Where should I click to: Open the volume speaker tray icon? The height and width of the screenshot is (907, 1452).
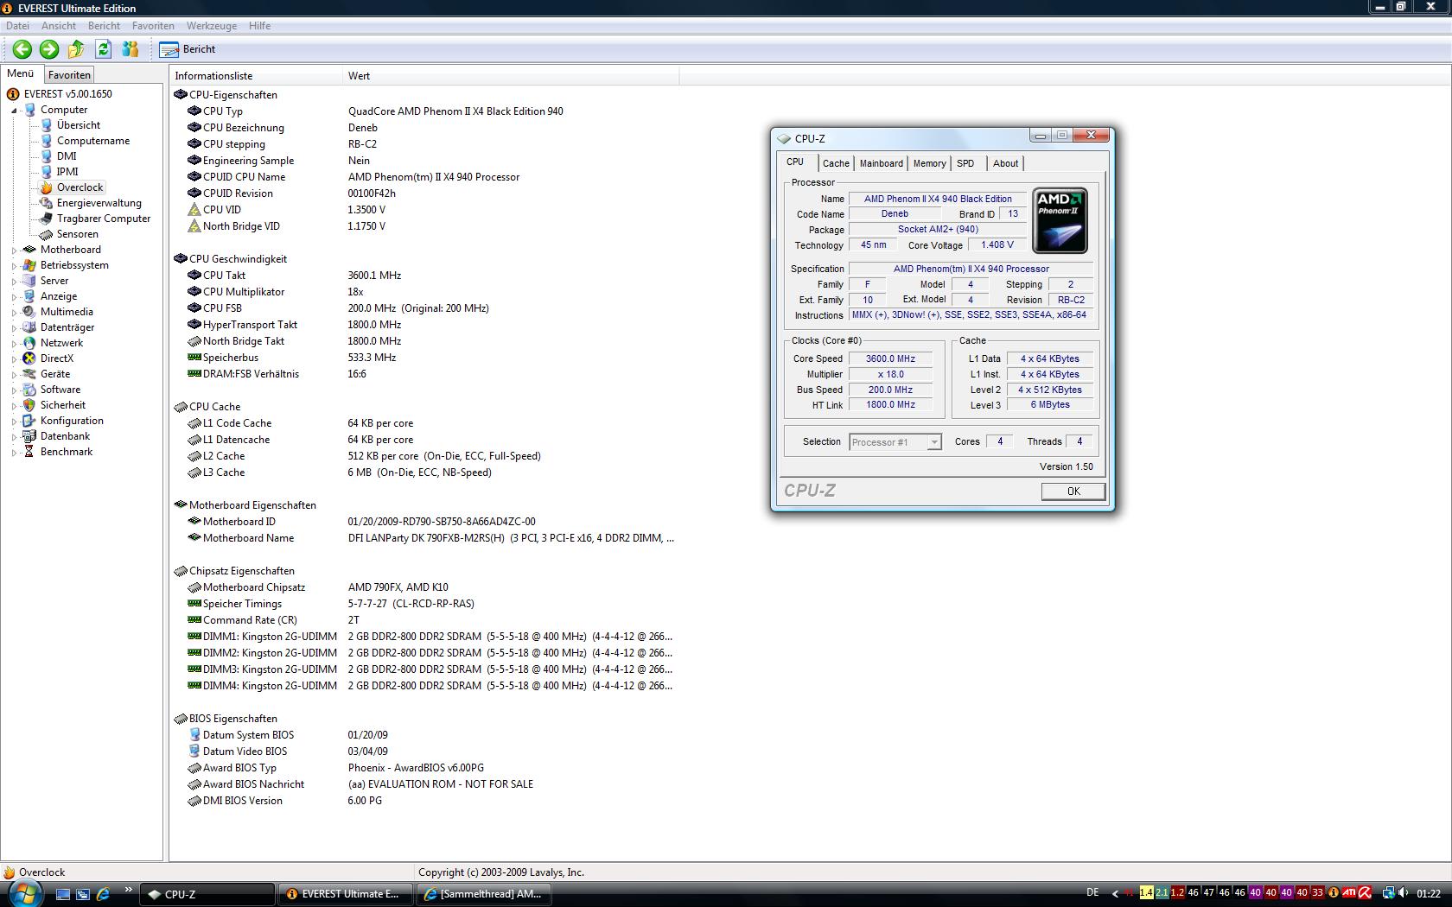pyautogui.click(x=1404, y=893)
